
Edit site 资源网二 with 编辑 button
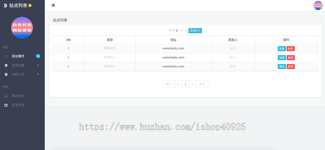point(282,58)
